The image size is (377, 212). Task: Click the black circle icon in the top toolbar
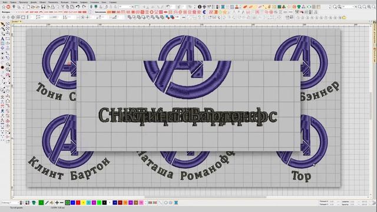coord(200,6)
